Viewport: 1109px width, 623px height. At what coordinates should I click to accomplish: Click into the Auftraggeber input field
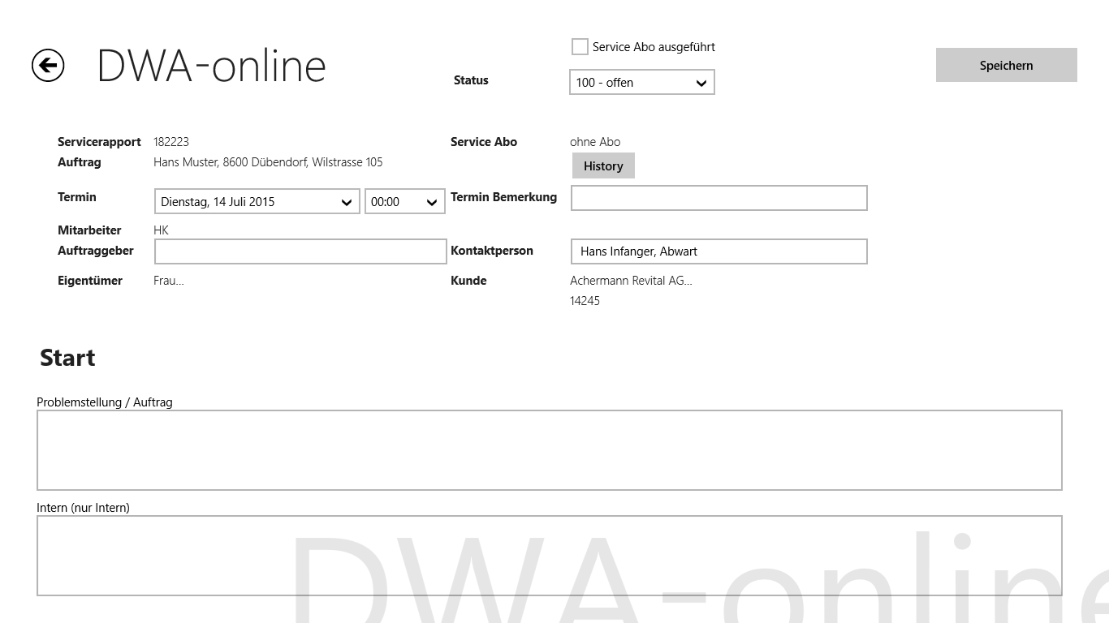click(300, 251)
